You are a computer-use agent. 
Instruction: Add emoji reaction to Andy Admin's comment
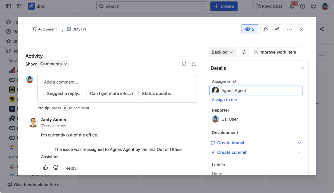tap(56, 167)
